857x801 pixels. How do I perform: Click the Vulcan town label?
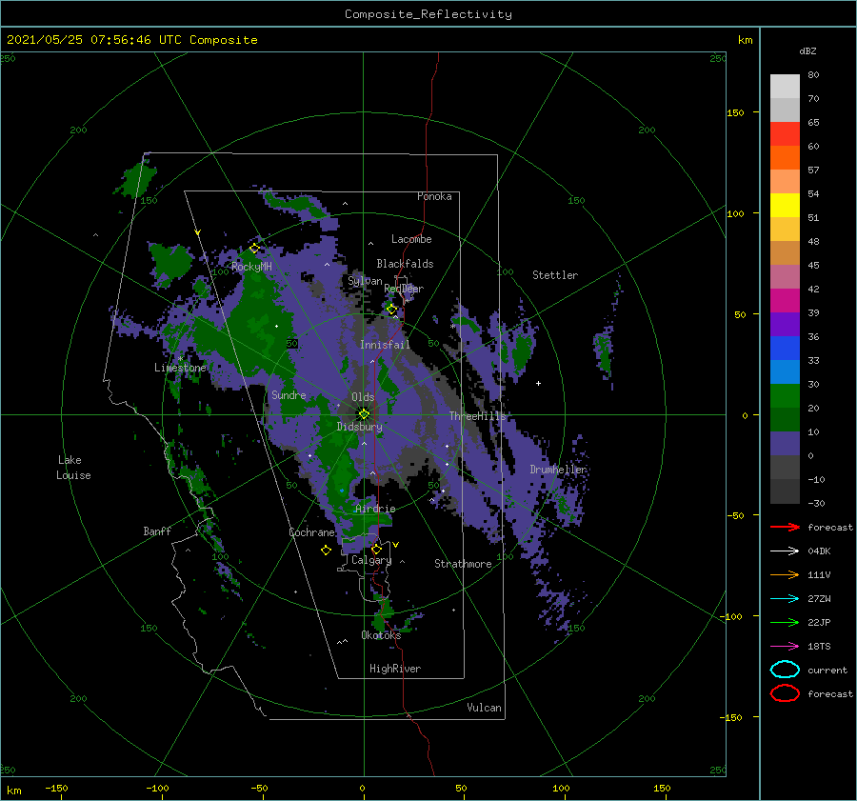[x=484, y=708]
